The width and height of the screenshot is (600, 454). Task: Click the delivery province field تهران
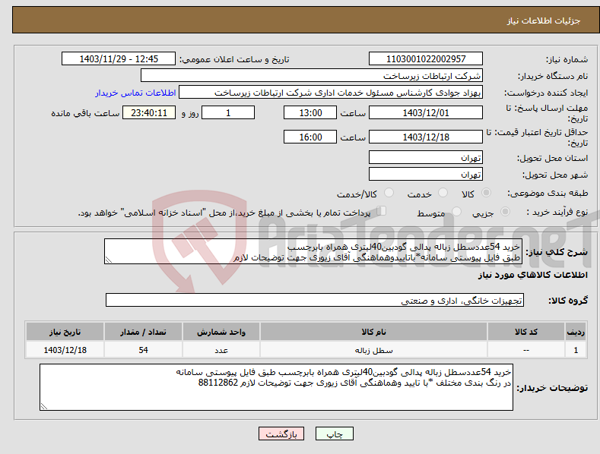pyautogui.click(x=426, y=157)
